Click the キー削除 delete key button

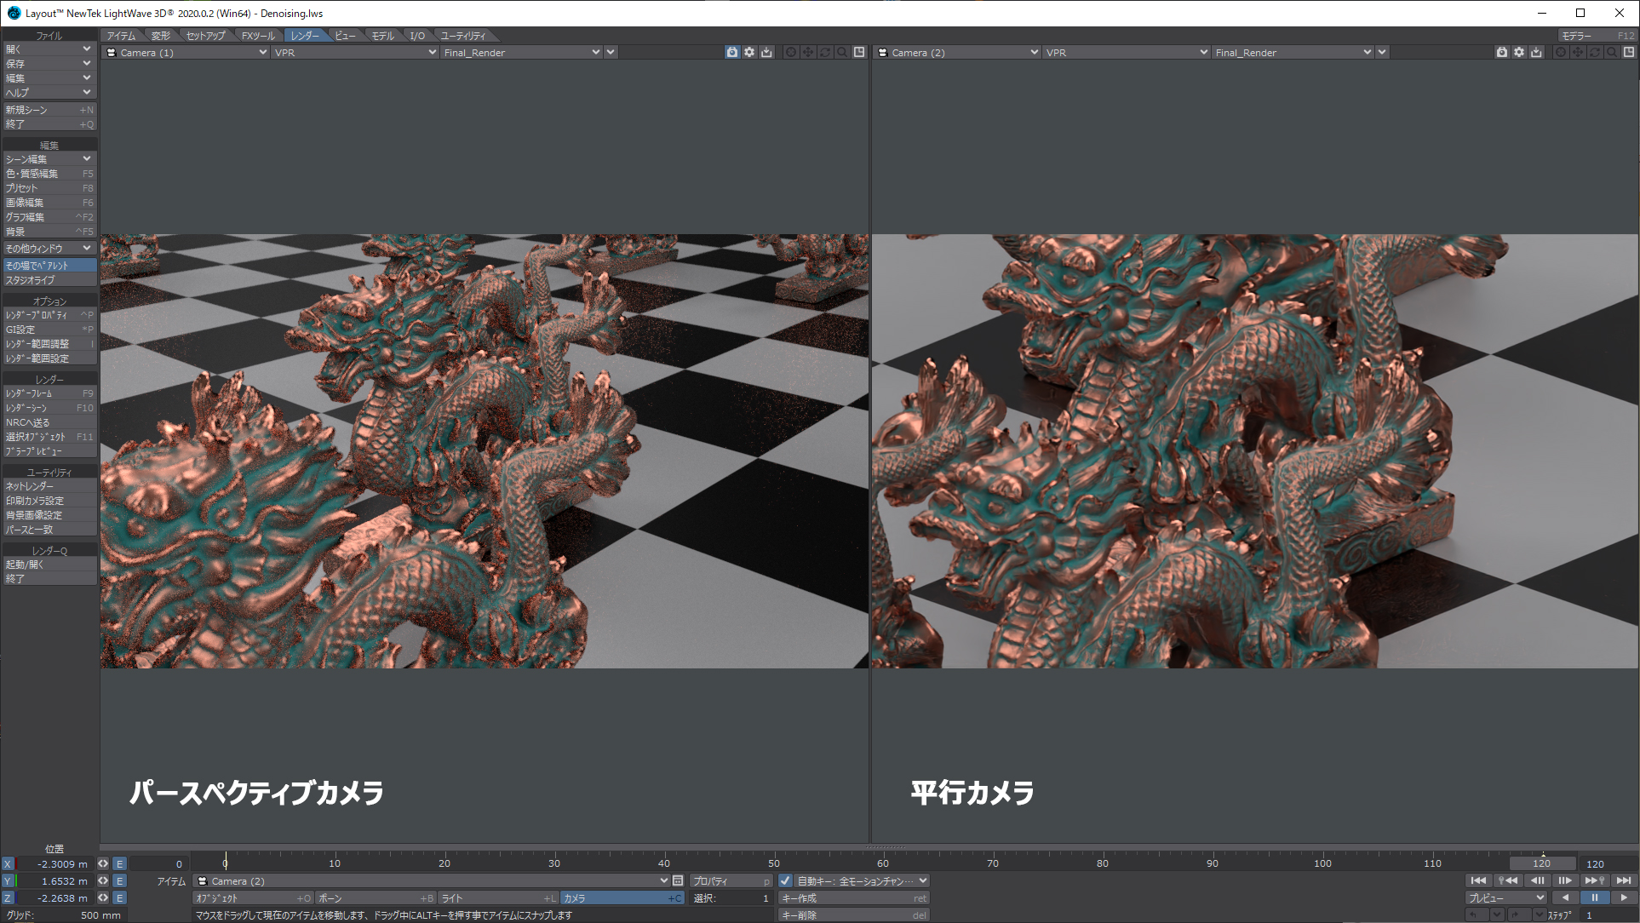point(853,914)
